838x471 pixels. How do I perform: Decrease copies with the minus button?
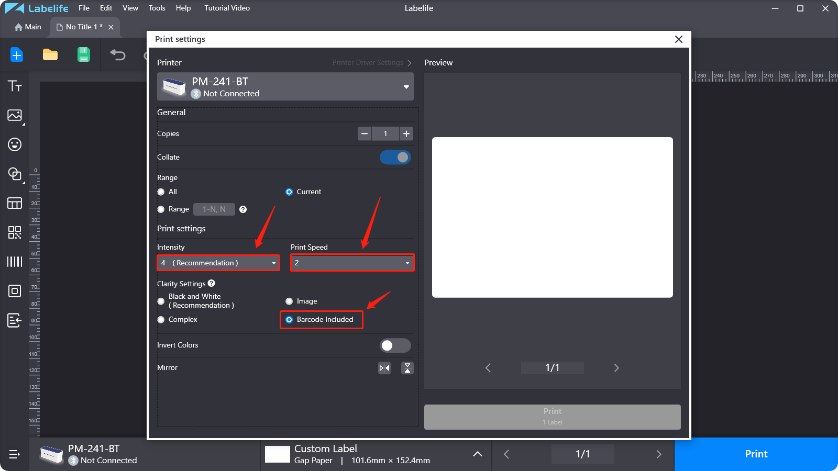click(x=365, y=133)
